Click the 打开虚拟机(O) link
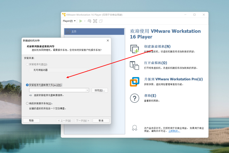The width and height of the screenshot is (229, 153). [155, 63]
